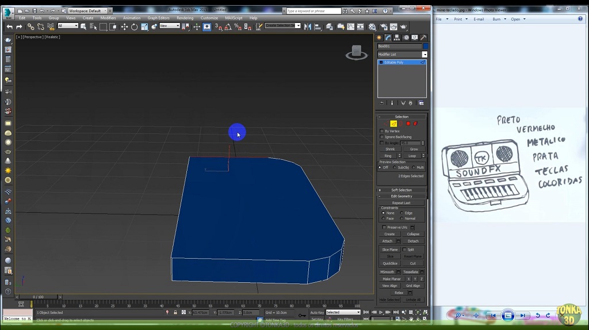This screenshot has width=589, height=330.
Task: Rotate image clockwise in Photo Viewer
Action: (547, 316)
